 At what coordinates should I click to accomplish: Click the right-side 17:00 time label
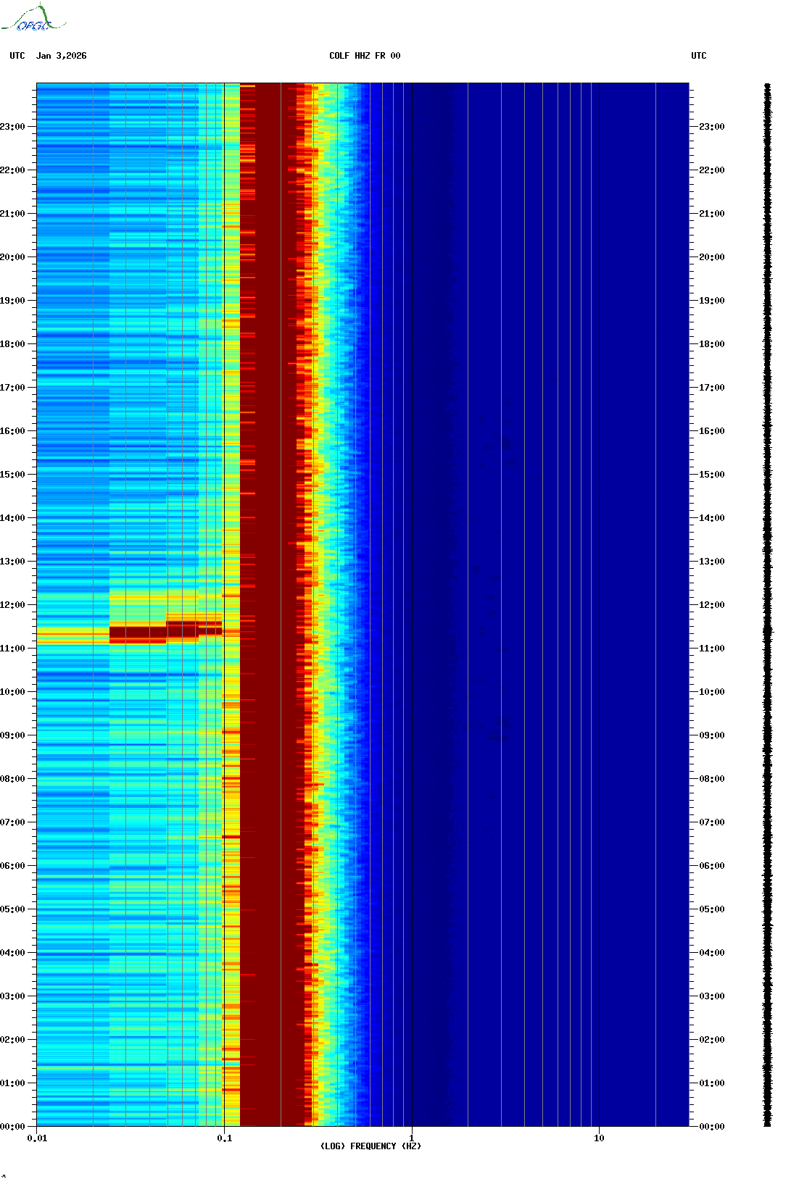712,388
